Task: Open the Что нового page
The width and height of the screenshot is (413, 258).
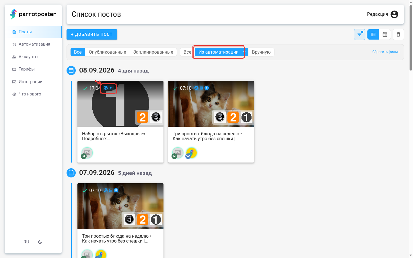Action: (33, 94)
